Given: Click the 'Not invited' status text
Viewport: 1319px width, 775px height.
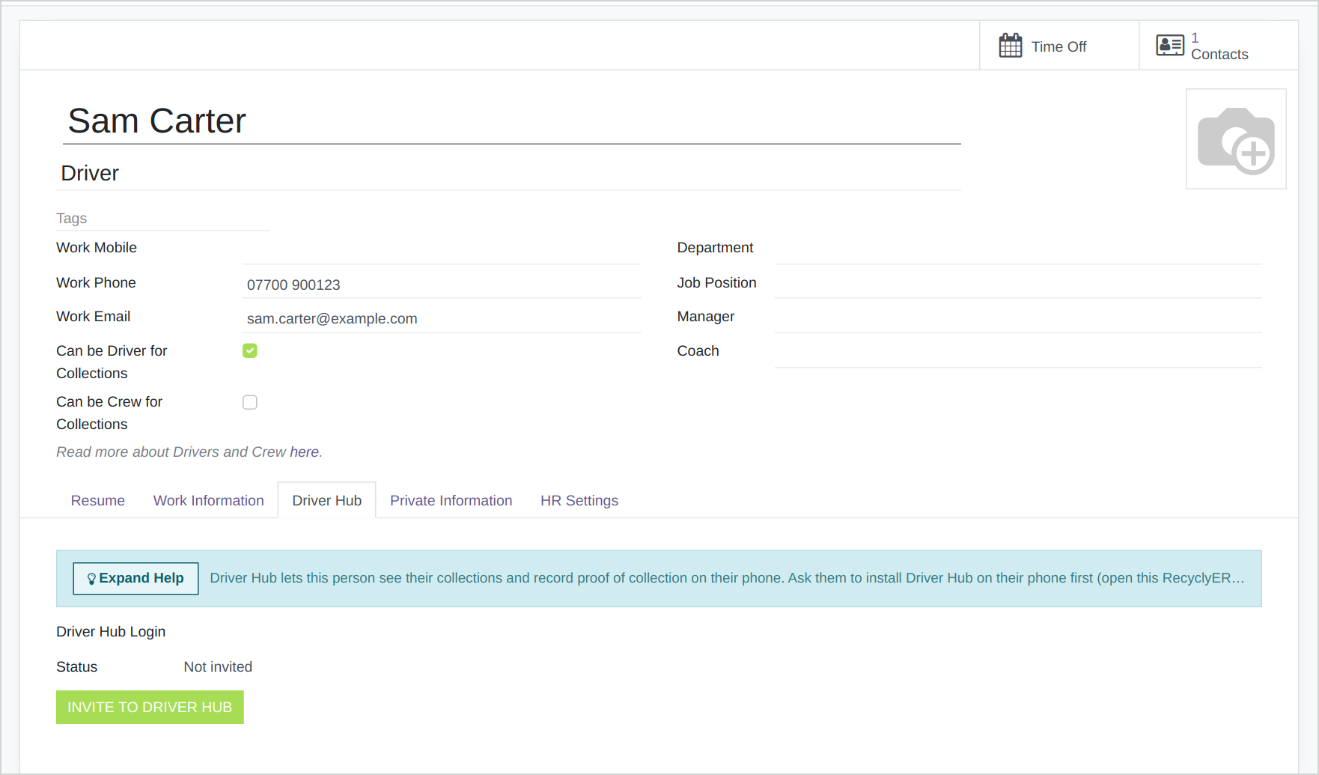Looking at the screenshot, I should pos(218,666).
